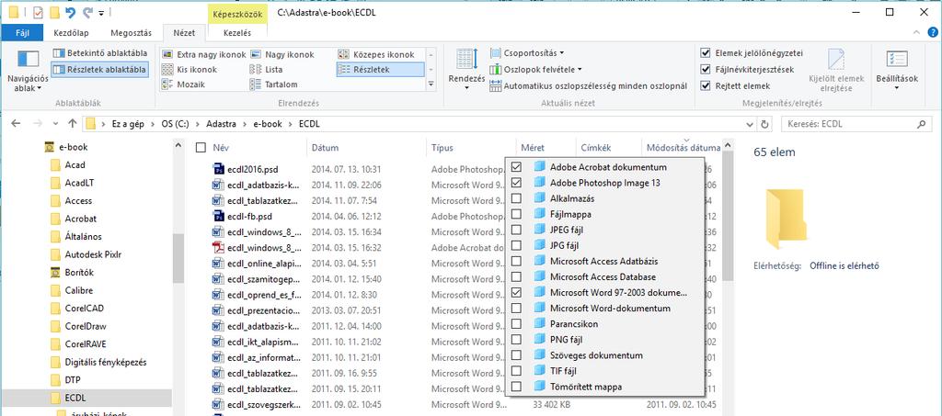Sort by the Dátum column header

click(325, 148)
